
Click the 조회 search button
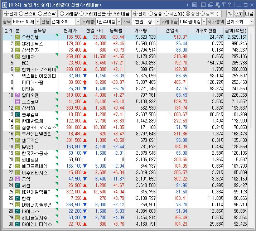[x=239, y=14]
